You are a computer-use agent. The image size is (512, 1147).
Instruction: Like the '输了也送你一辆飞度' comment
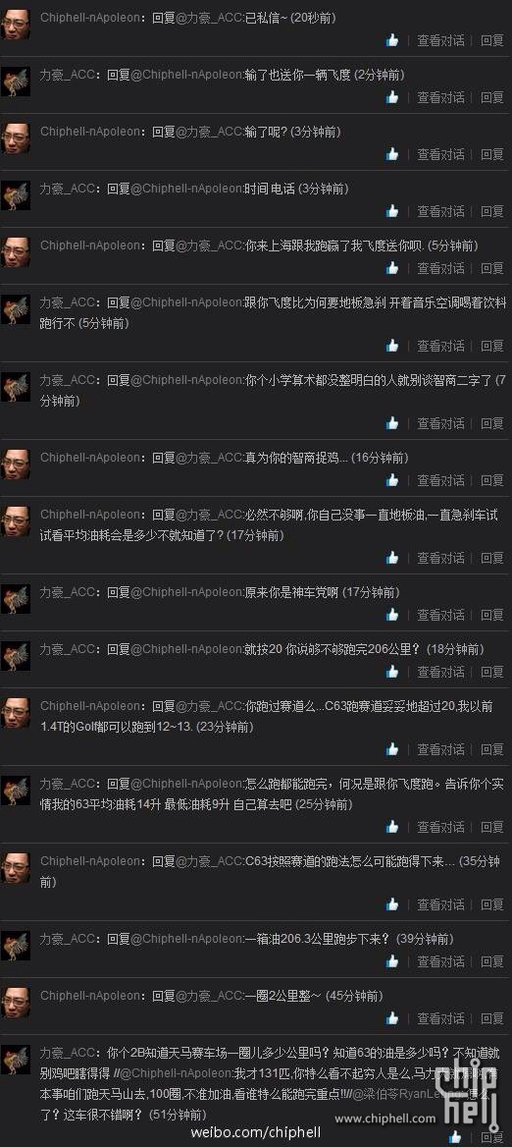pos(392,97)
